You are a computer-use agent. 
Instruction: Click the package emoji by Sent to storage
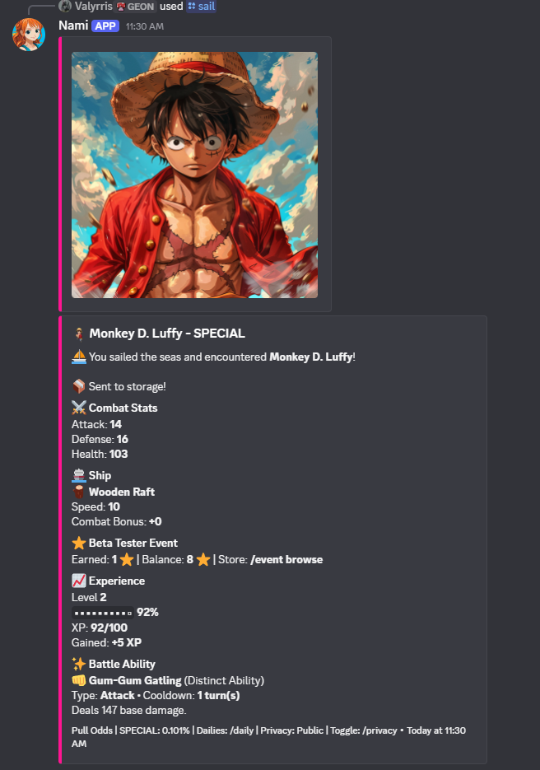(x=79, y=386)
